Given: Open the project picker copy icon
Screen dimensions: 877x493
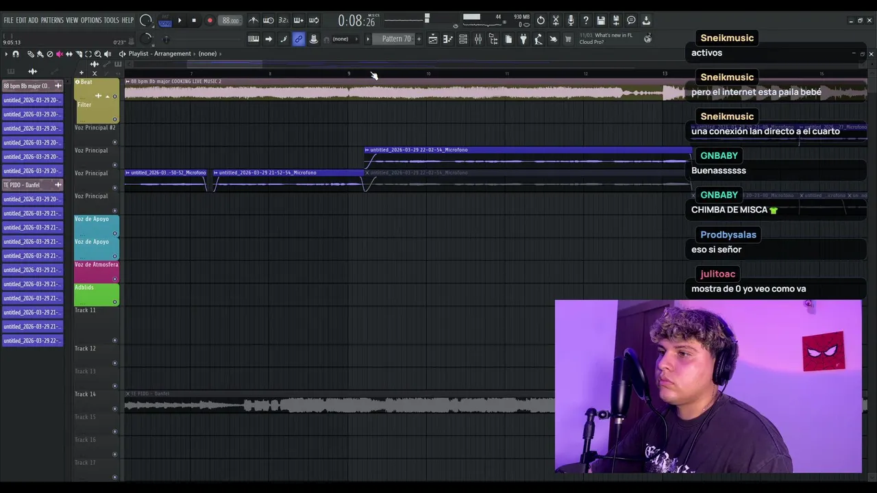Looking at the screenshot, I should click(x=508, y=39).
